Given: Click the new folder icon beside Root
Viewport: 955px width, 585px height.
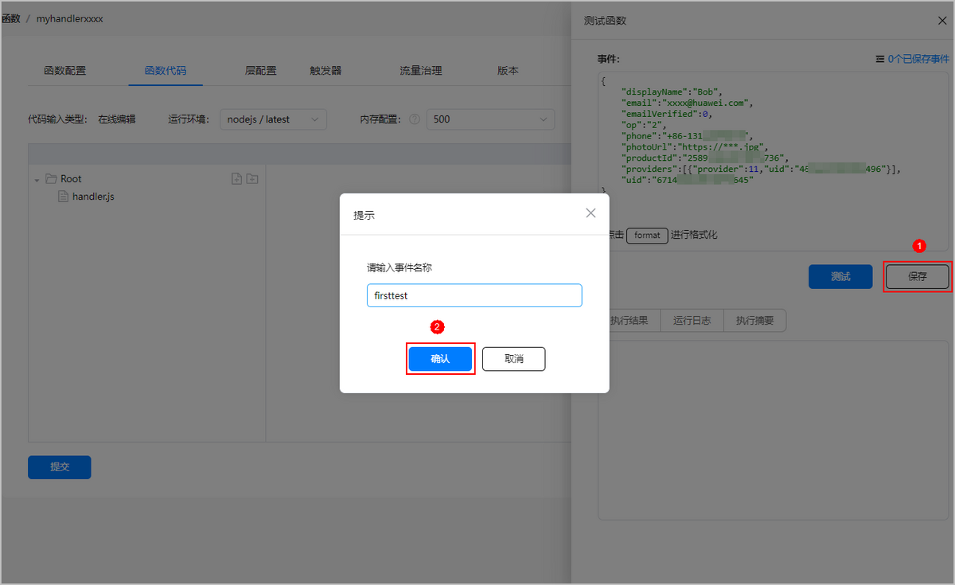Looking at the screenshot, I should click(251, 179).
